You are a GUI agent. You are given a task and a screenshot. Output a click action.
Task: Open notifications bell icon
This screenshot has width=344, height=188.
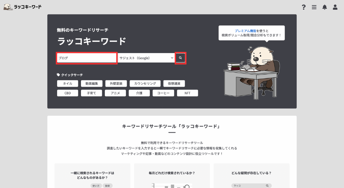click(x=325, y=7)
